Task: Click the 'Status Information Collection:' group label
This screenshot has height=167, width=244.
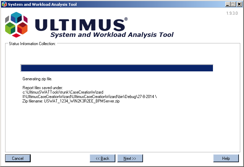Action: [x=32, y=44]
